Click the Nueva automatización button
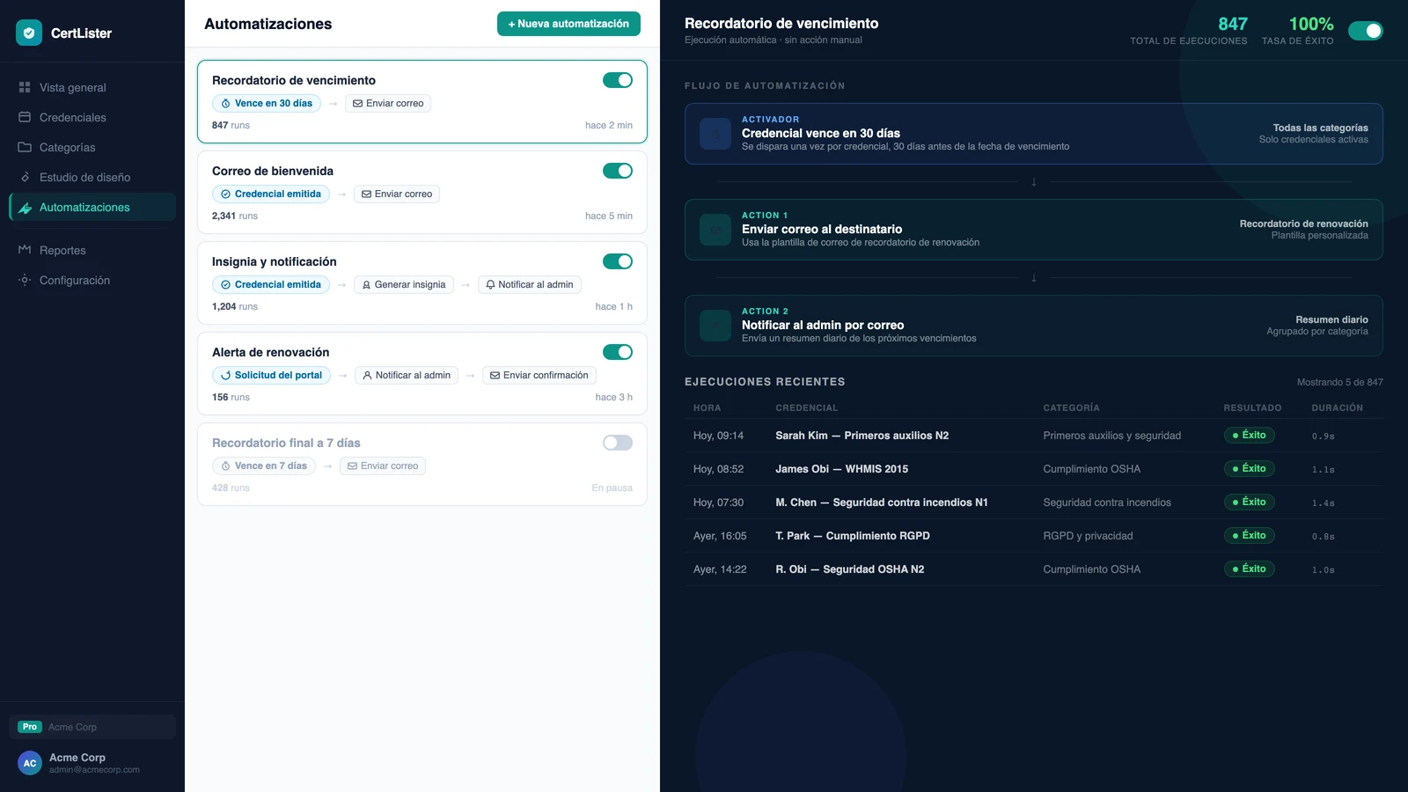 568,24
